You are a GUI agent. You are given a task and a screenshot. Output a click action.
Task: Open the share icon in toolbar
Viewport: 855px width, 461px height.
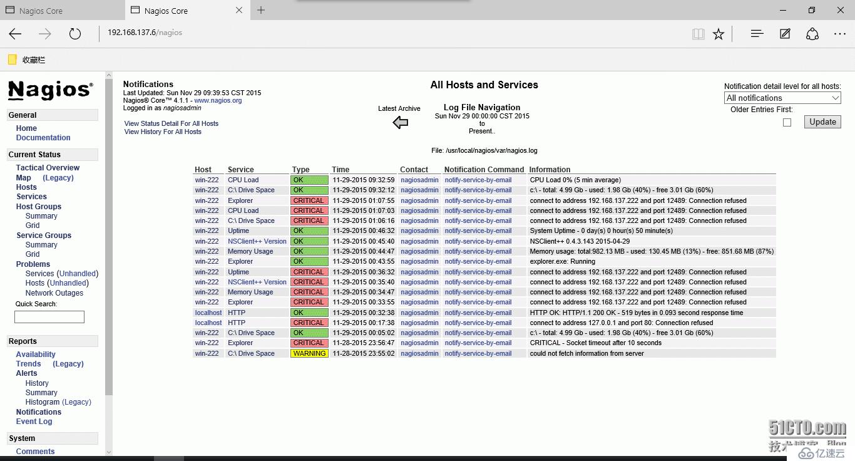[812, 34]
